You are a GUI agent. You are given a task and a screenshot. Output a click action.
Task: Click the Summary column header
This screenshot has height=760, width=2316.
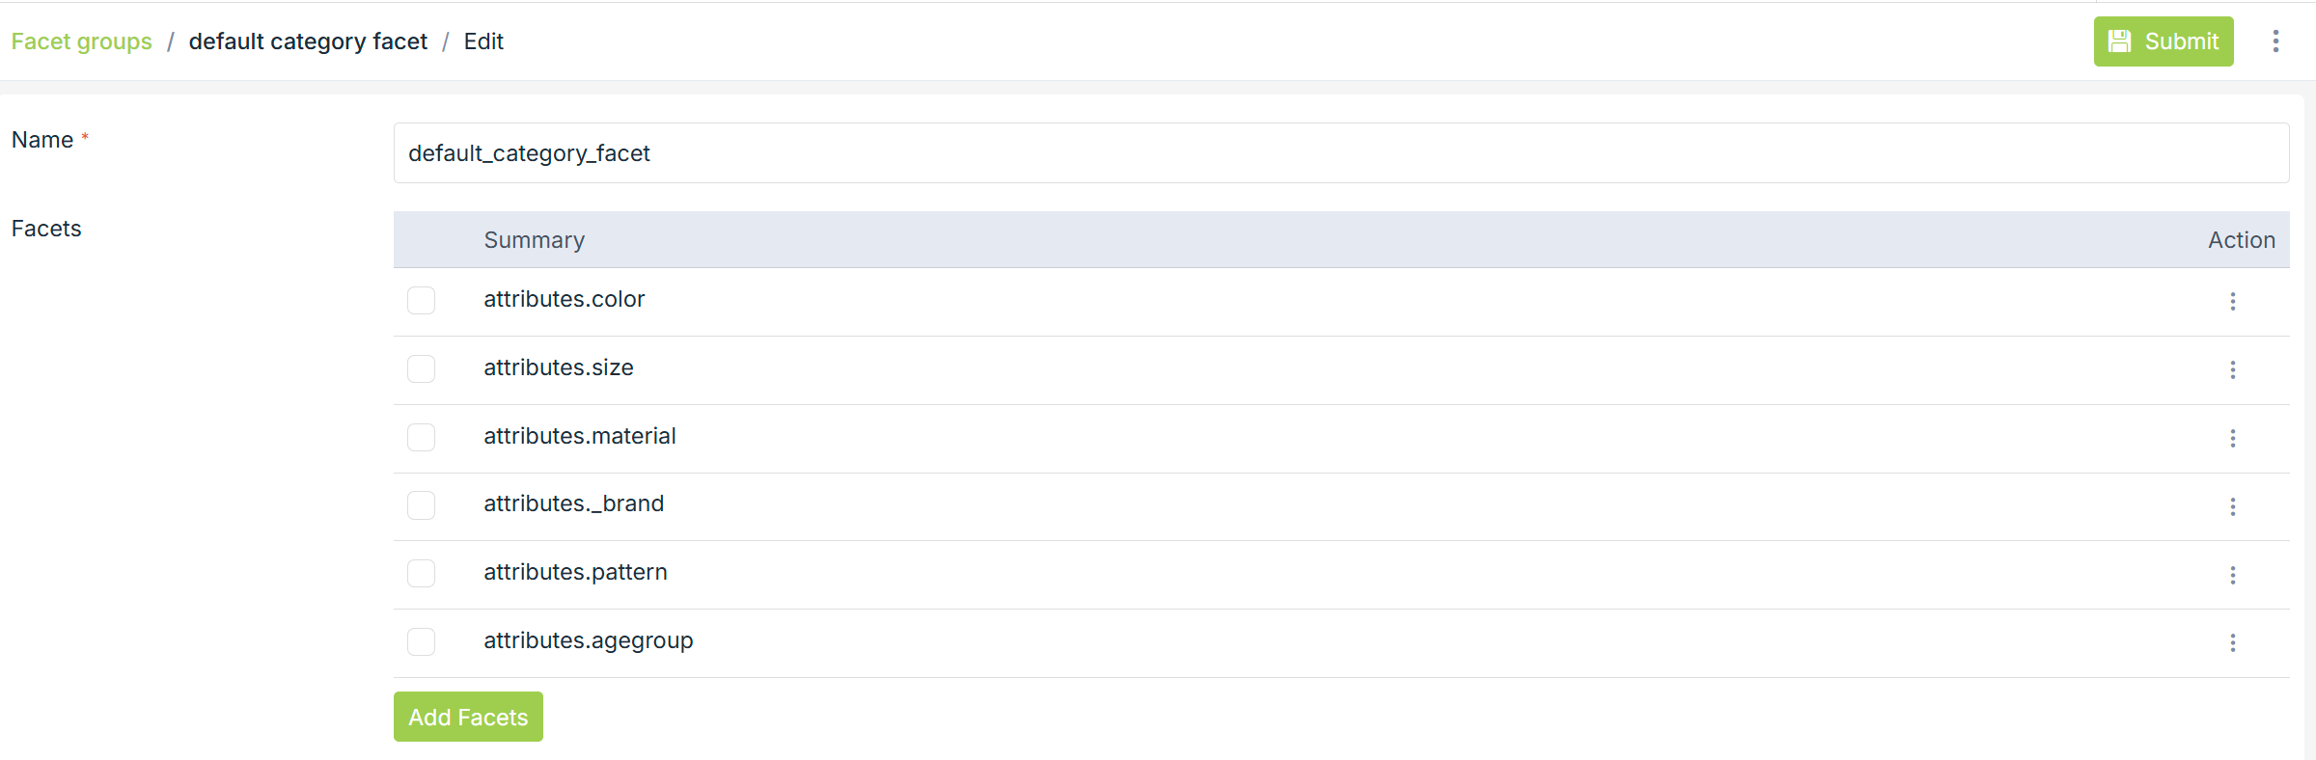pos(534,240)
